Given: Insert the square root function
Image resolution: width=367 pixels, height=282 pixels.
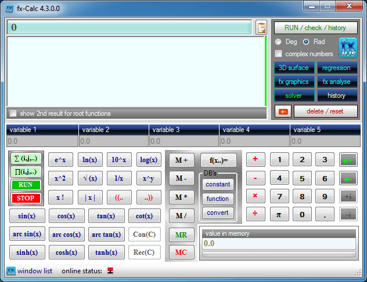Looking at the screenshot, I should tap(90, 178).
